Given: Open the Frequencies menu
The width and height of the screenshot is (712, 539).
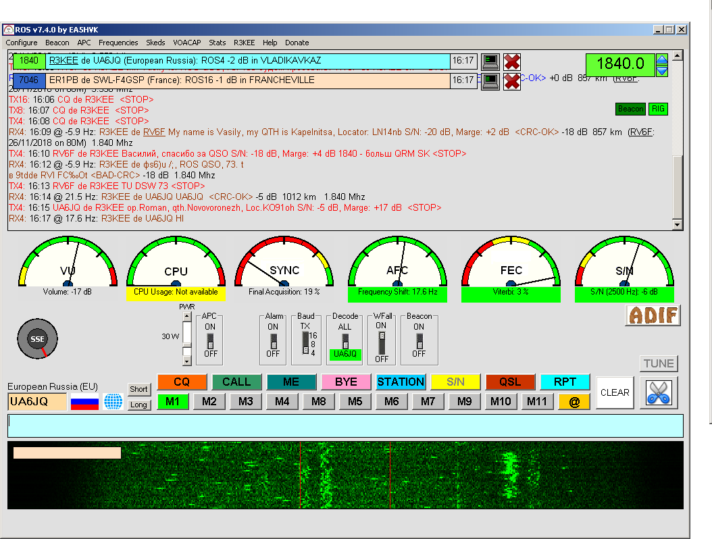Looking at the screenshot, I should pyautogui.click(x=118, y=43).
